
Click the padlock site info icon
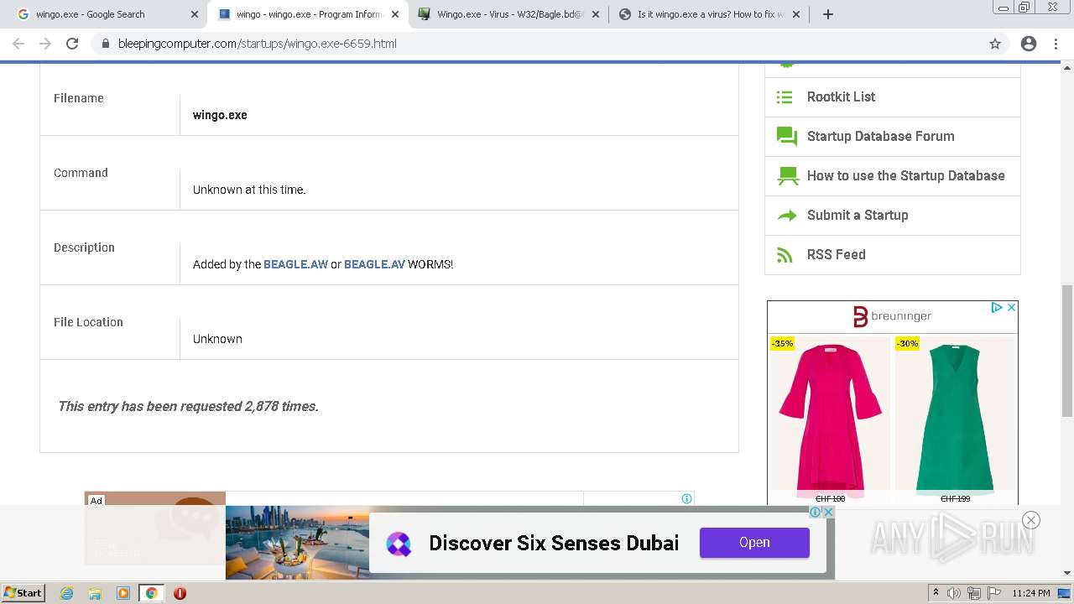point(106,44)
